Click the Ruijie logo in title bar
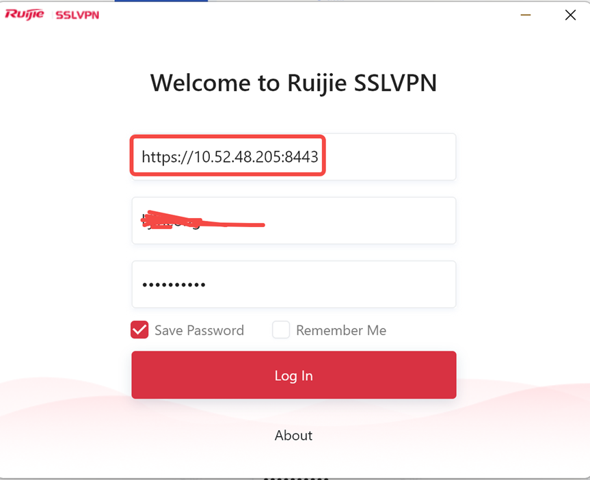 tap(25, 14)
